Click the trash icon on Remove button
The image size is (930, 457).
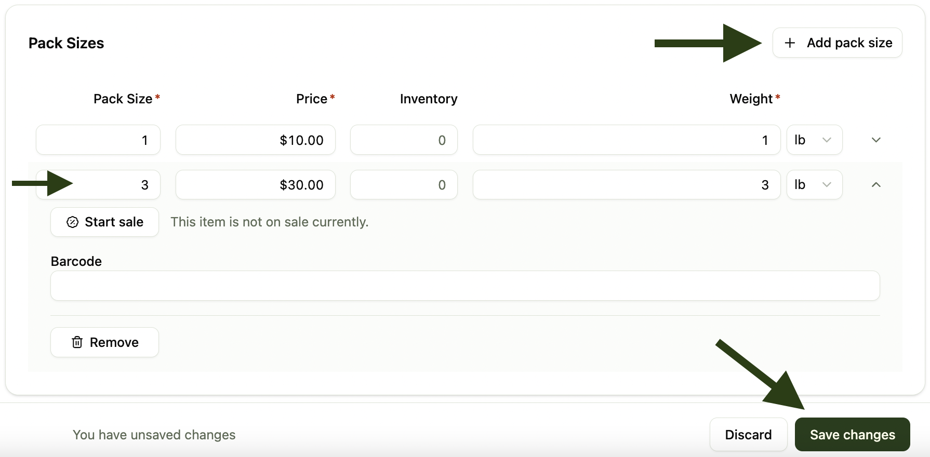click(x=77, y=342)
